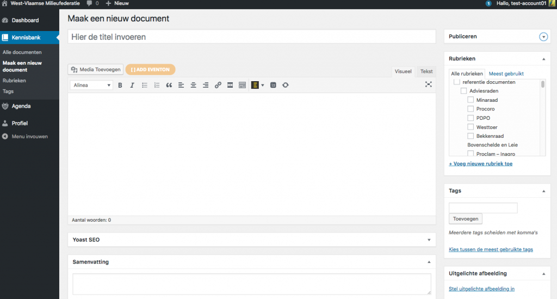
Task: Open the Rubrieken submenu item
Action: click(x=14, y=81)
